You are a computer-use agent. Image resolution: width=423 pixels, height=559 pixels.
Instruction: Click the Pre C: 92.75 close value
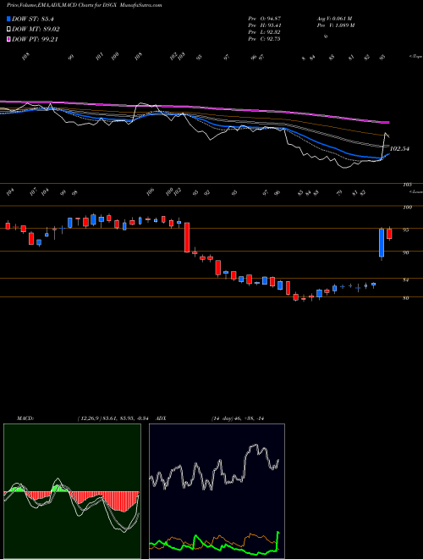[264, 39]
